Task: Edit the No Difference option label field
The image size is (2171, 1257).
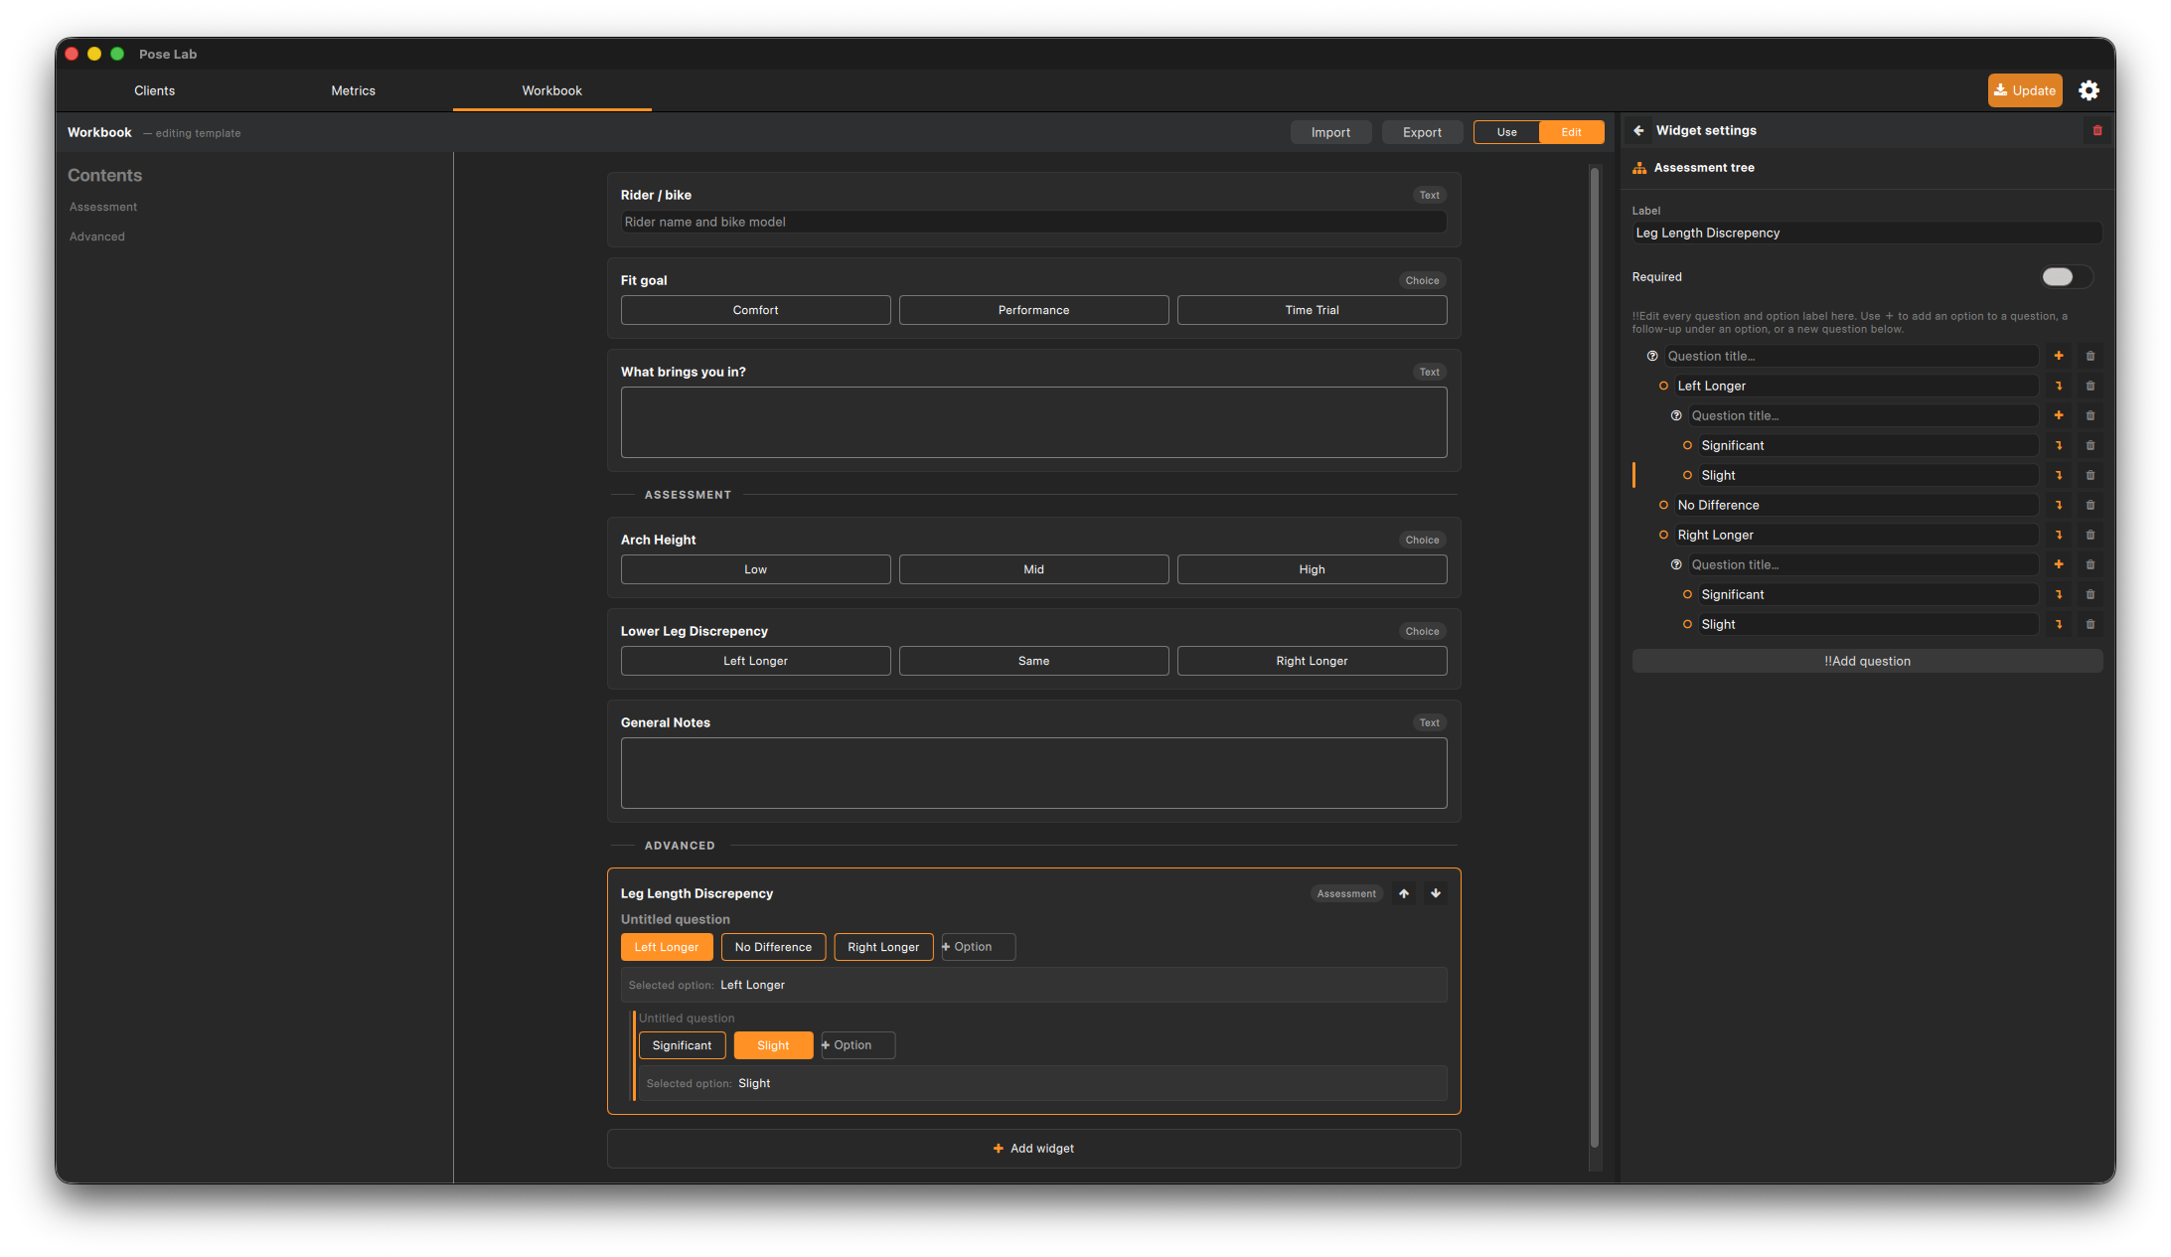Action: click(1856, 505)
